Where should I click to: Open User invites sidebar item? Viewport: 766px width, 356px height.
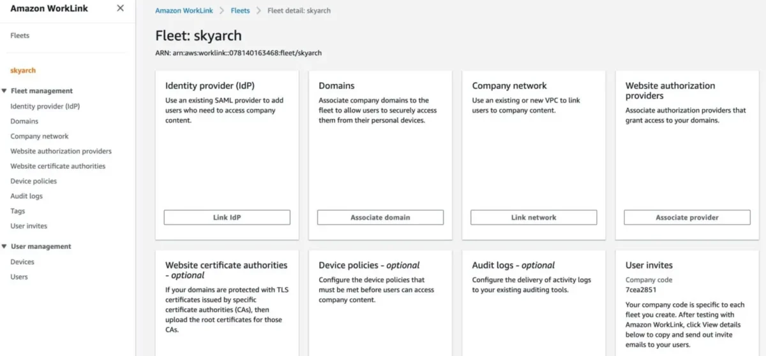pos(29,226)
